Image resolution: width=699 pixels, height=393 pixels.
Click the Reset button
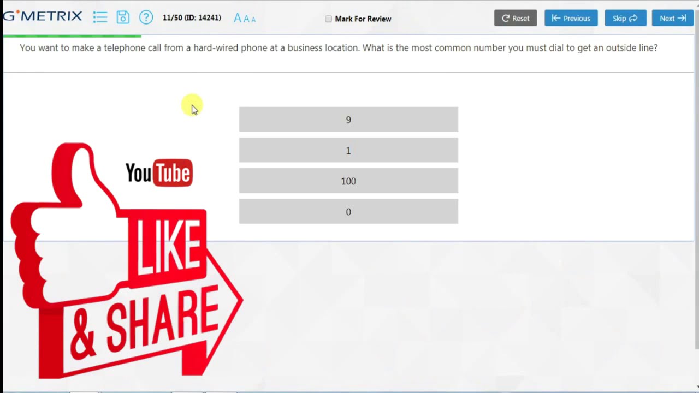[516, 18]
